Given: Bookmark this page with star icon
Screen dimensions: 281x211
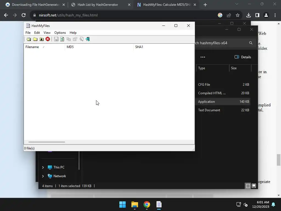Looking at the screenshot, I should [238, 15].
